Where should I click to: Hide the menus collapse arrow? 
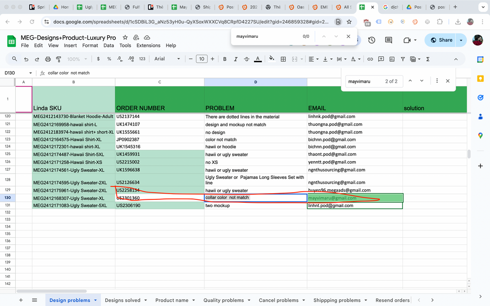(x=456, y=59)
